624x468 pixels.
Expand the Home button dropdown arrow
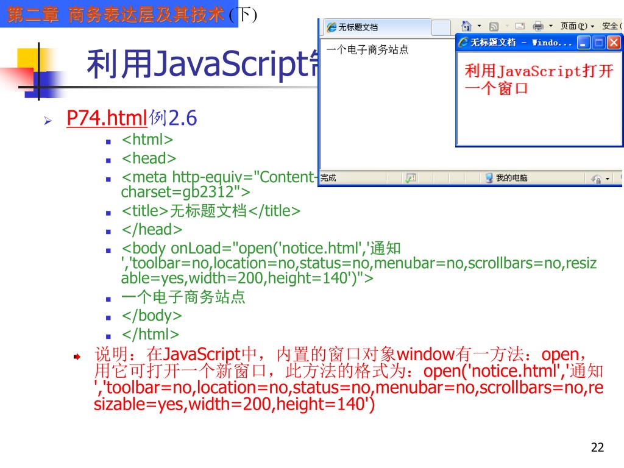point(479,26)
